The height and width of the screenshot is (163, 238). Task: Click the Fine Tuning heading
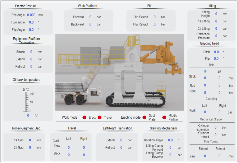211,141
